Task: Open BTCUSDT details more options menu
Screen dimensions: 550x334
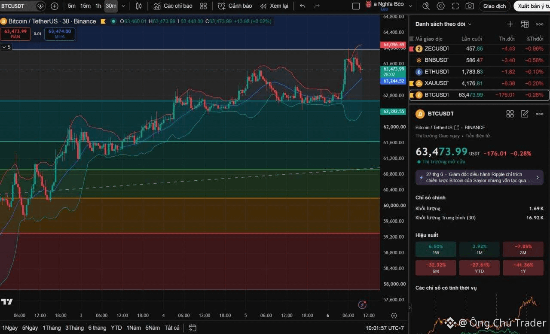Action: pos(540,114)
